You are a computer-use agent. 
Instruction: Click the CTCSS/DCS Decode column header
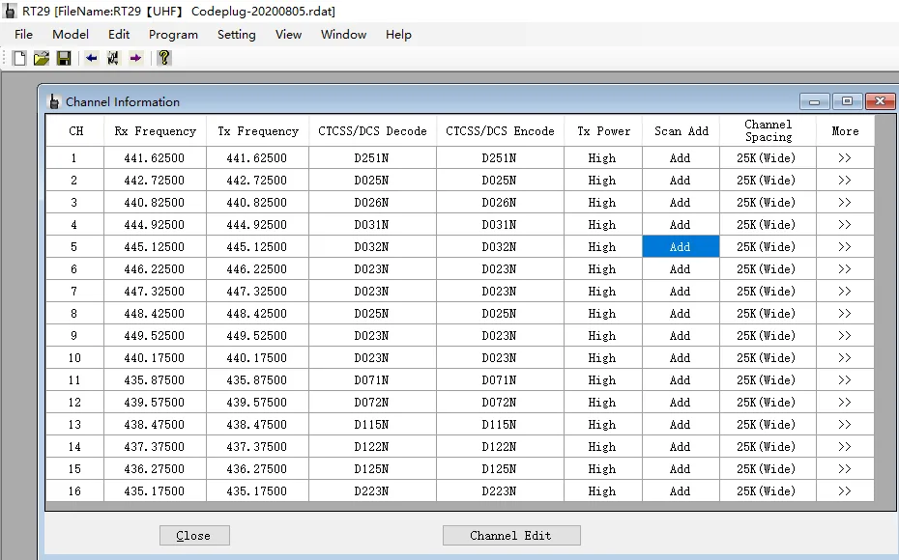tap(372, 131)
